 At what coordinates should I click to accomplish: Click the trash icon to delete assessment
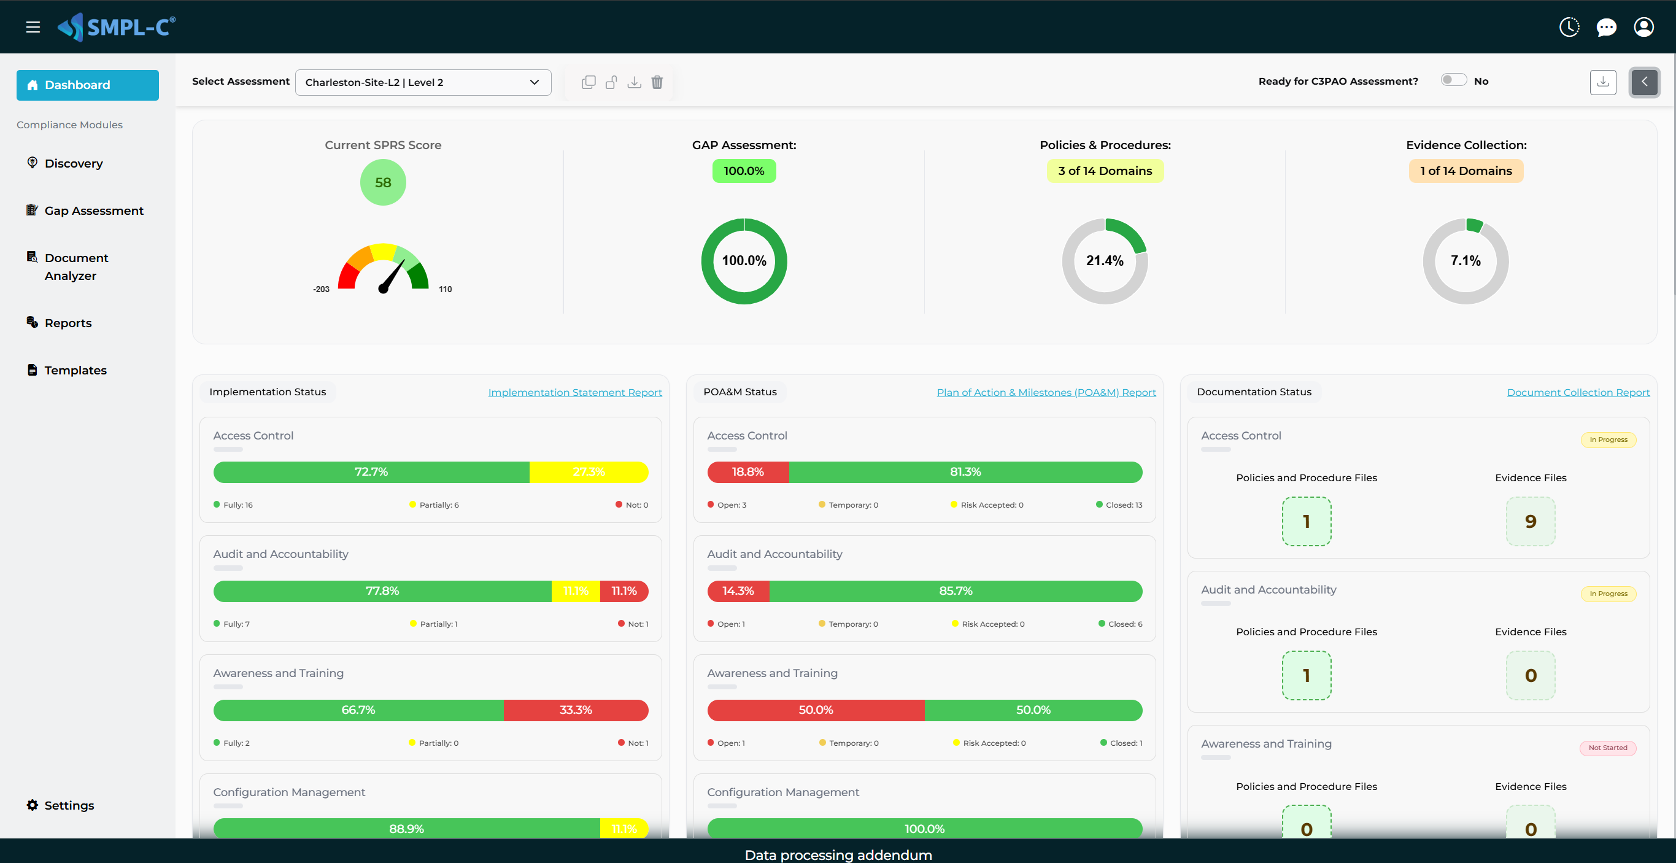pyautogui.click(x=657, y=82)
